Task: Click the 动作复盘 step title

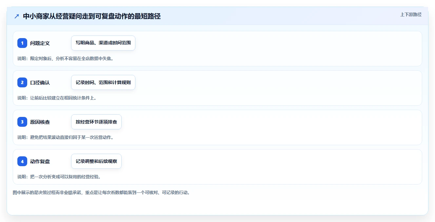Action: 40,161
